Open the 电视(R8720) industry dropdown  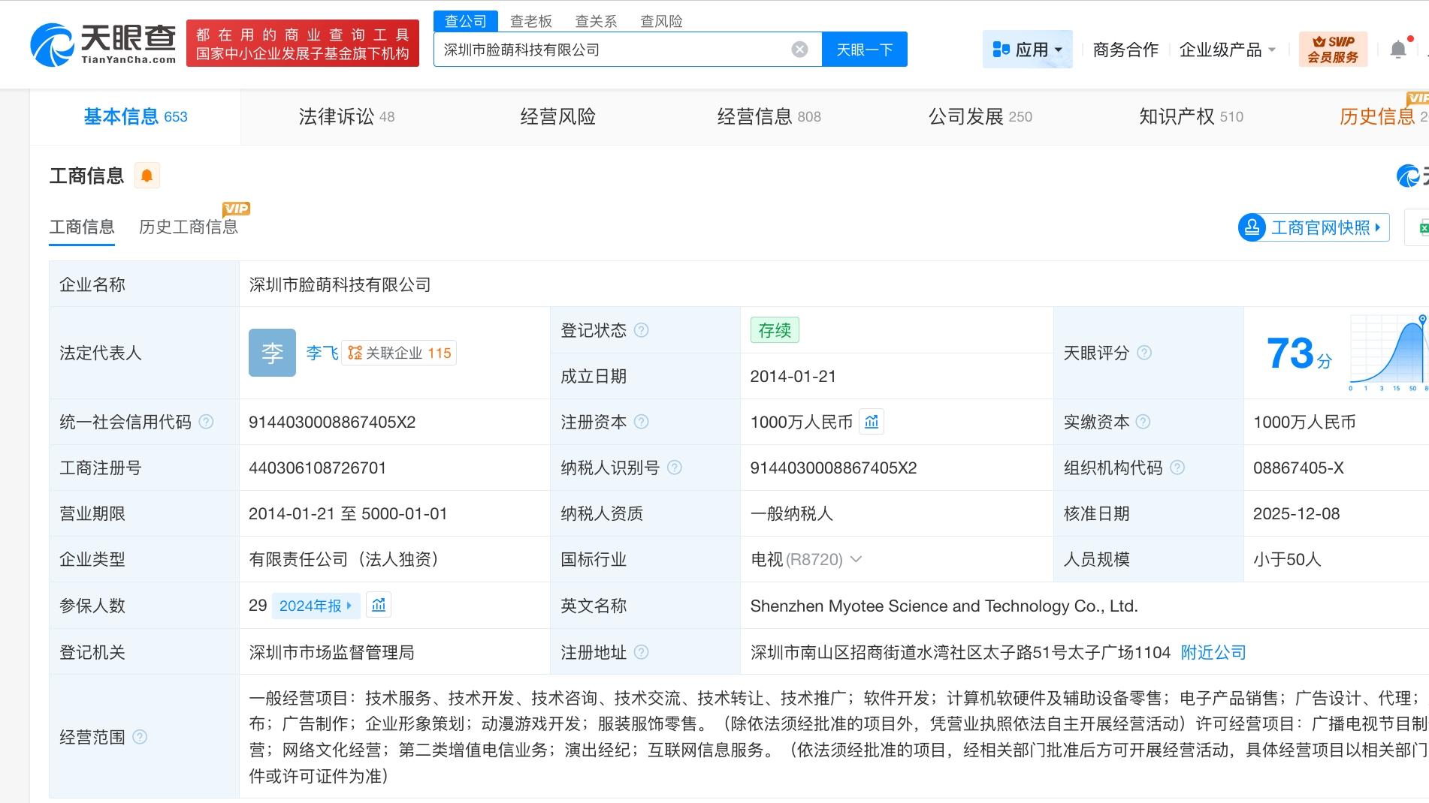857,559
